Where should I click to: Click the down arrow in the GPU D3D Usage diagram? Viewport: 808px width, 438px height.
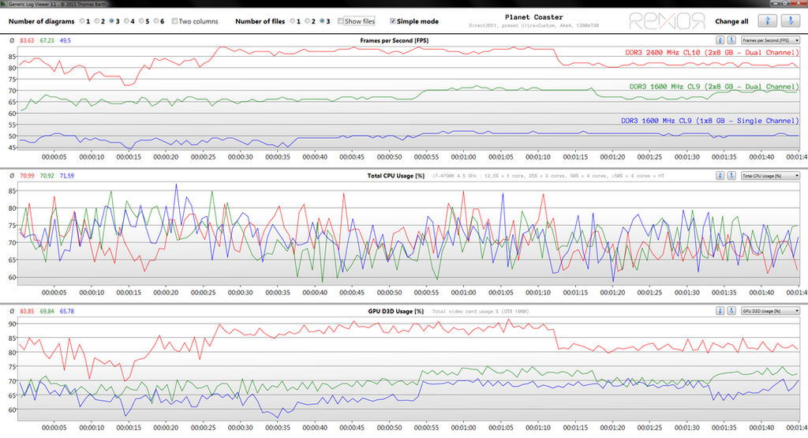[731, 311]
